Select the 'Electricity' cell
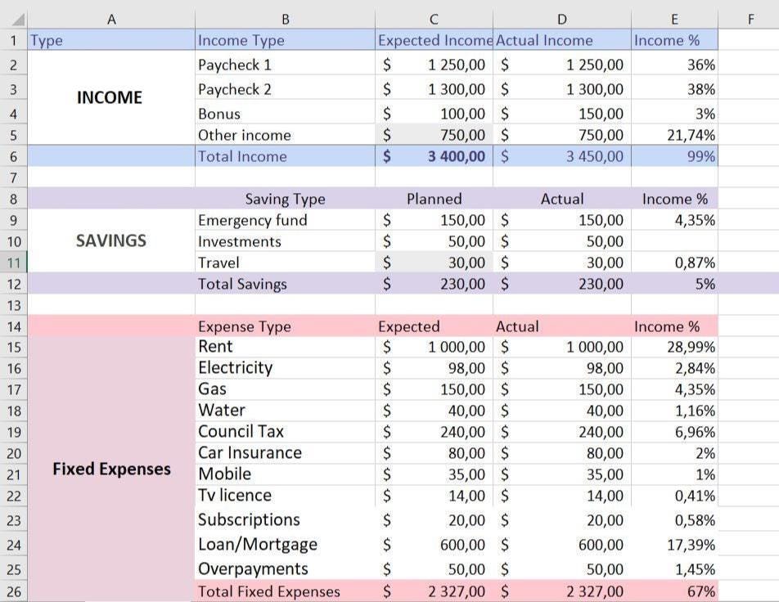The height and width of the screenshot is (602, 779). point(285,368)
